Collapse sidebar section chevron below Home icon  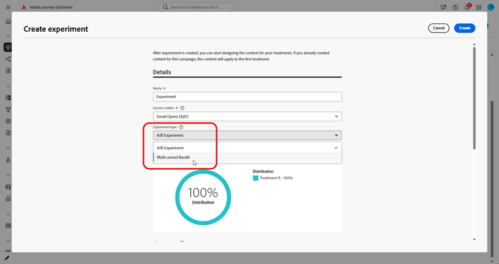coord(8,36)
